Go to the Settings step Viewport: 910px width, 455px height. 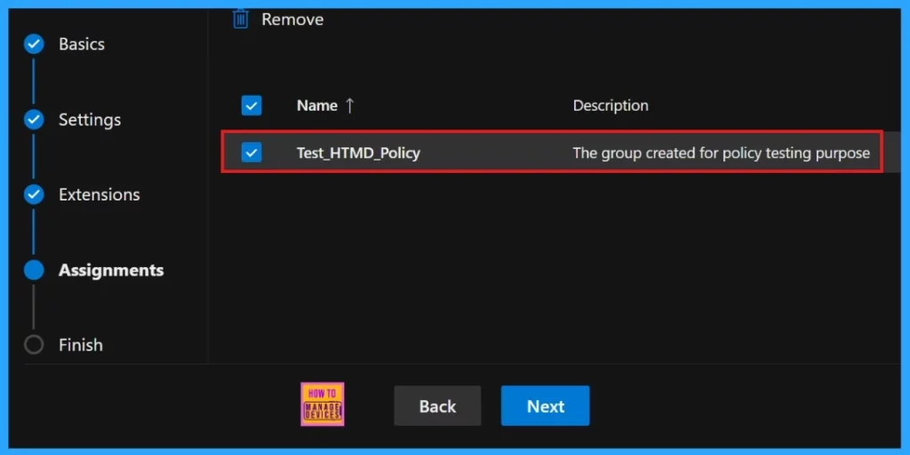(x=90, y=120)
